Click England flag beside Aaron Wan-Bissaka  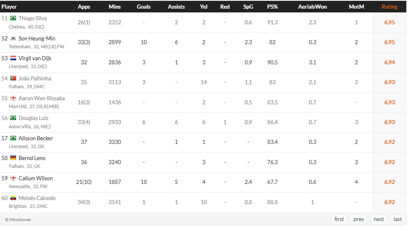pyautogui.click(x=13, y=98)
